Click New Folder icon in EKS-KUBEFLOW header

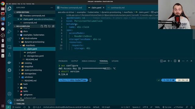click(46, 26)
